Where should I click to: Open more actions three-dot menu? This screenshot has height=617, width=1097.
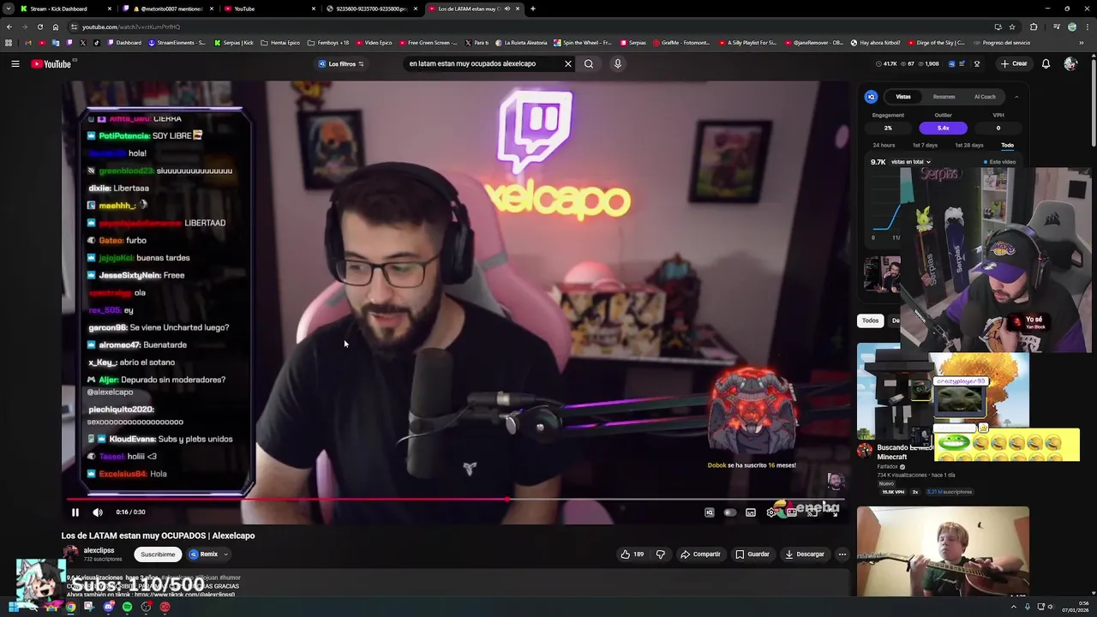(842, 554)
